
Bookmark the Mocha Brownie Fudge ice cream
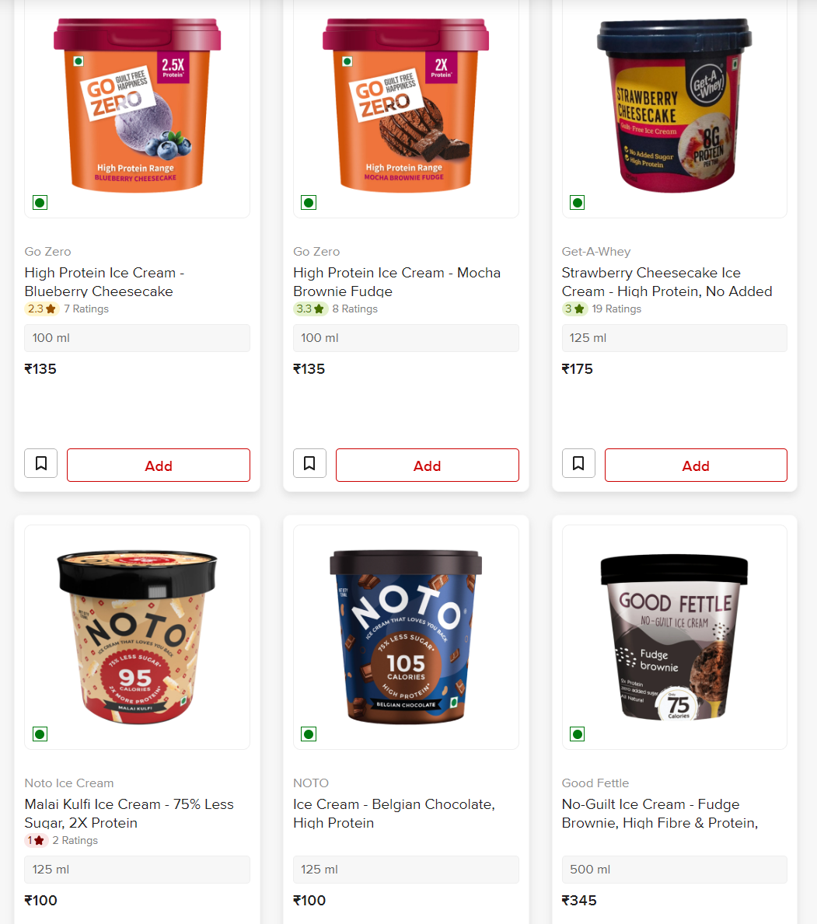coord(309,463)
